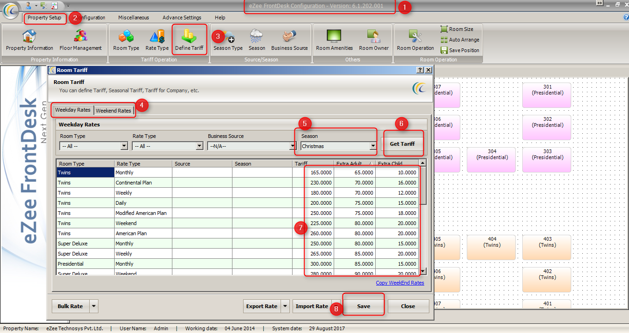The image size is (629, 333).
Task: Click the user icon in quick access toolbar
Action: click(28, 5)
